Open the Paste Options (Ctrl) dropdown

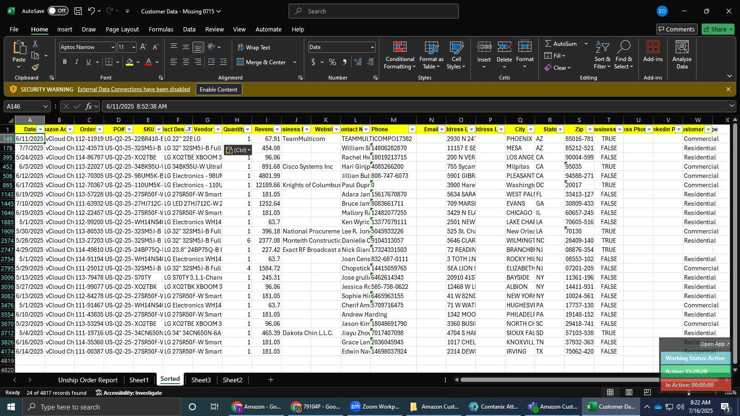click(x=238, y=150)
